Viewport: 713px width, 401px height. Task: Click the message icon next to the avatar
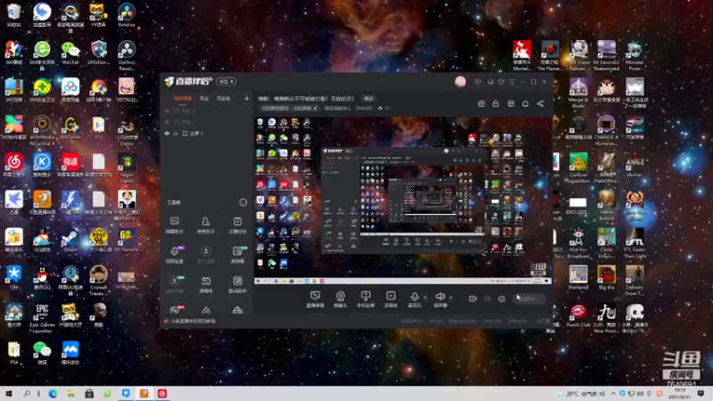pyautogui.click(x=478, y=82)
